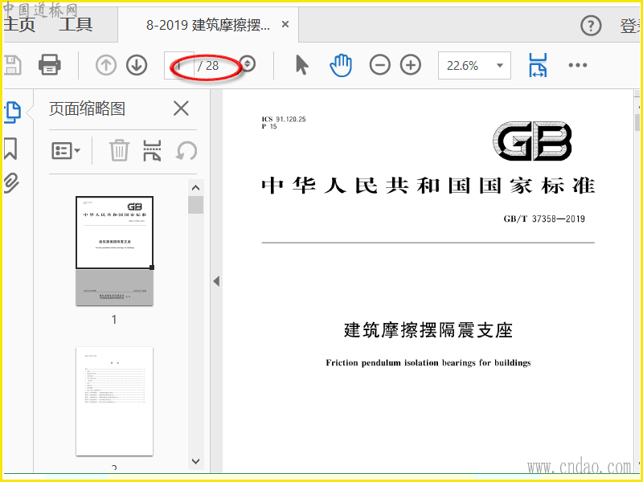The image size is (643, 482).
Task: Choose the Selection arrow tool
Action: [302, 65]
